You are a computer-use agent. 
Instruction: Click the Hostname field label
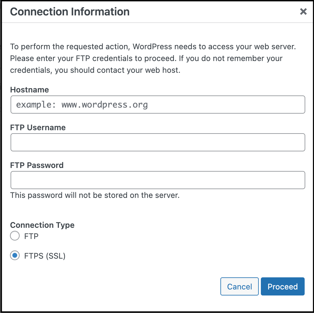tap(29, 90)
